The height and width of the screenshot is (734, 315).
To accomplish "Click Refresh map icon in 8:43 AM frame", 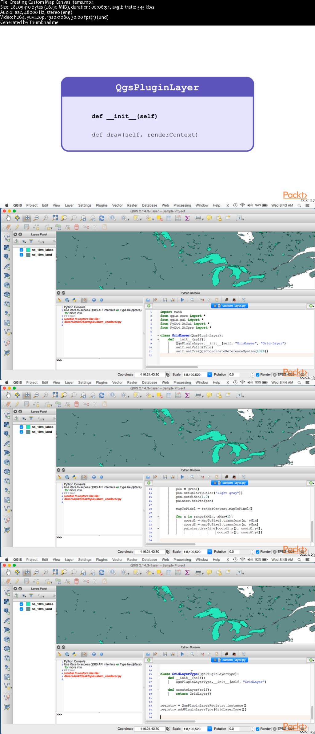I will pyautogui.click(x=102, y=218).
